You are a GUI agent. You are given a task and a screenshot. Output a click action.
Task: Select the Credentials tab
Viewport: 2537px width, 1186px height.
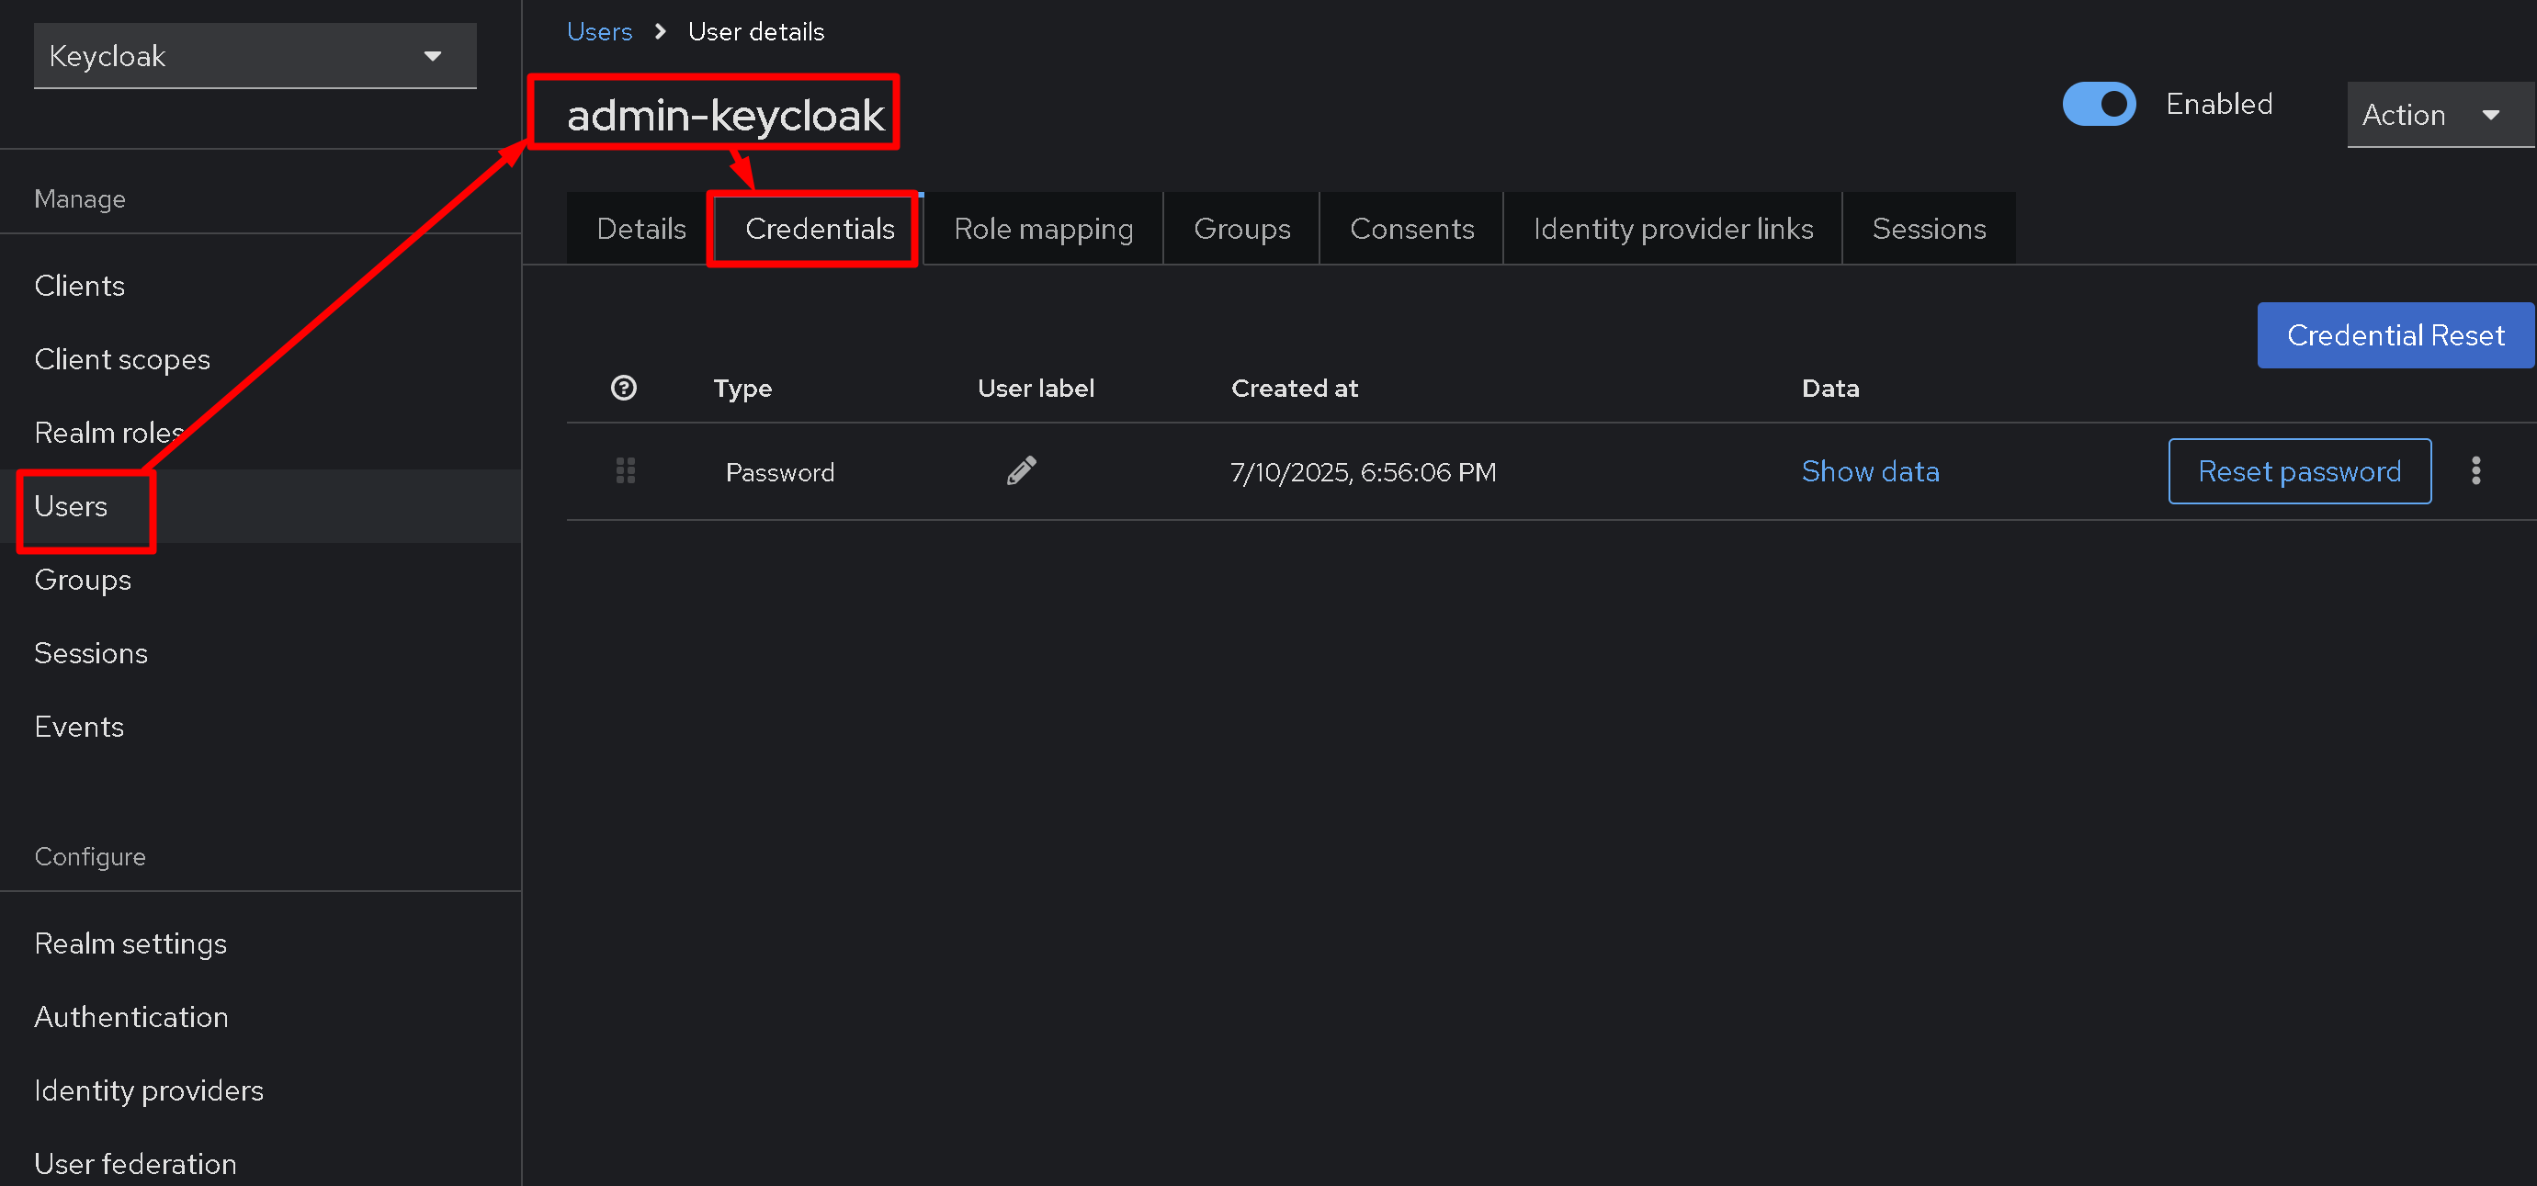click(820, 229)
